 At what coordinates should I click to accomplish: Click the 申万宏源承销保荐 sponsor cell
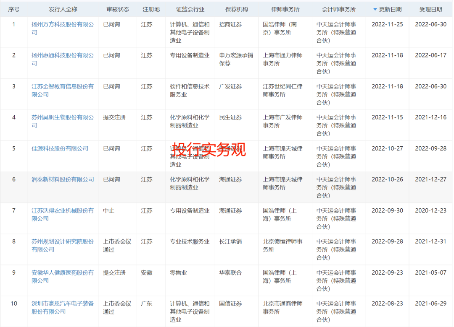236,59
